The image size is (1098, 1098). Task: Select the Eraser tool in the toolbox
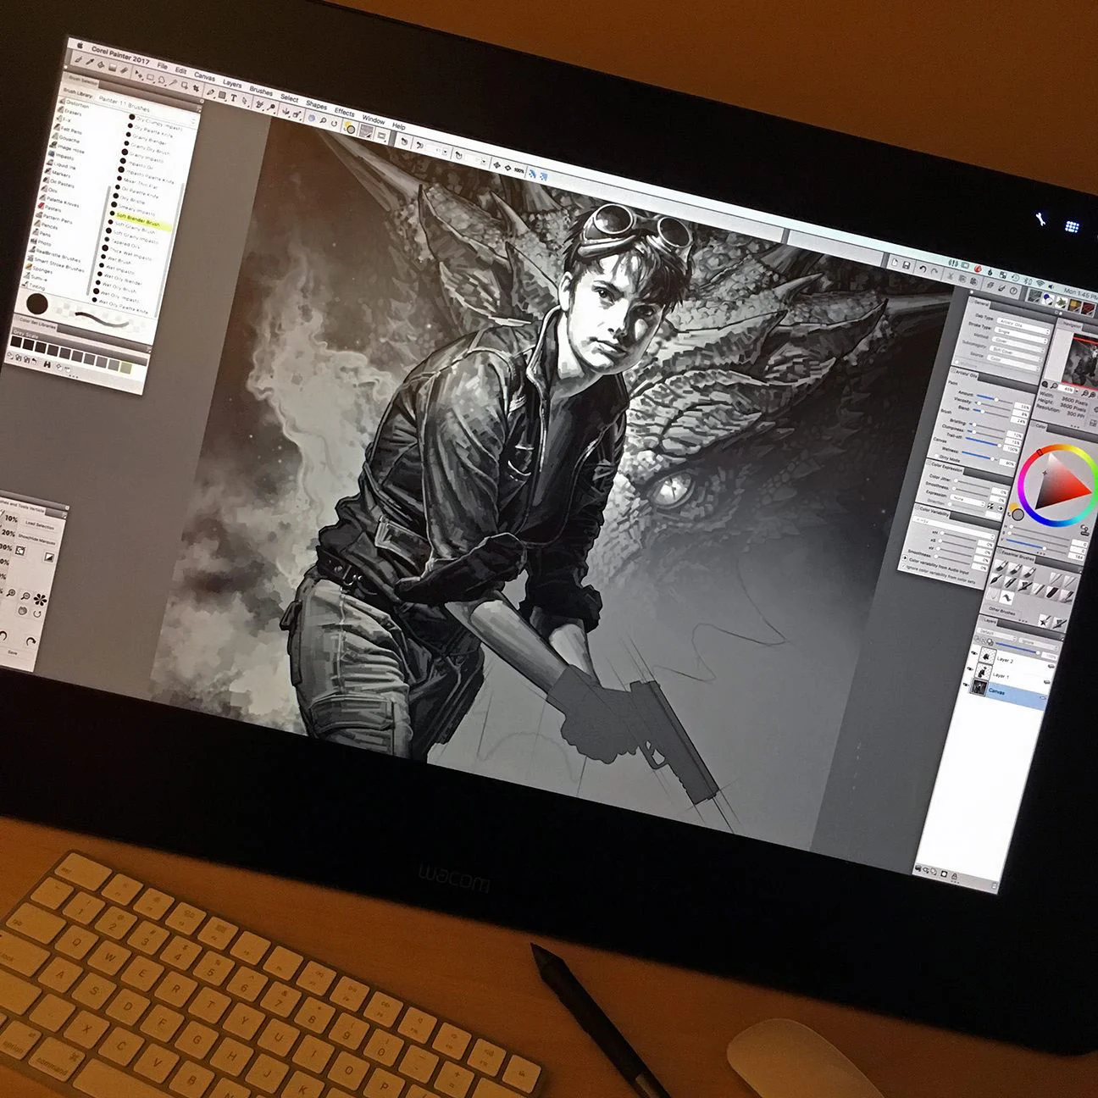[125, 69]
